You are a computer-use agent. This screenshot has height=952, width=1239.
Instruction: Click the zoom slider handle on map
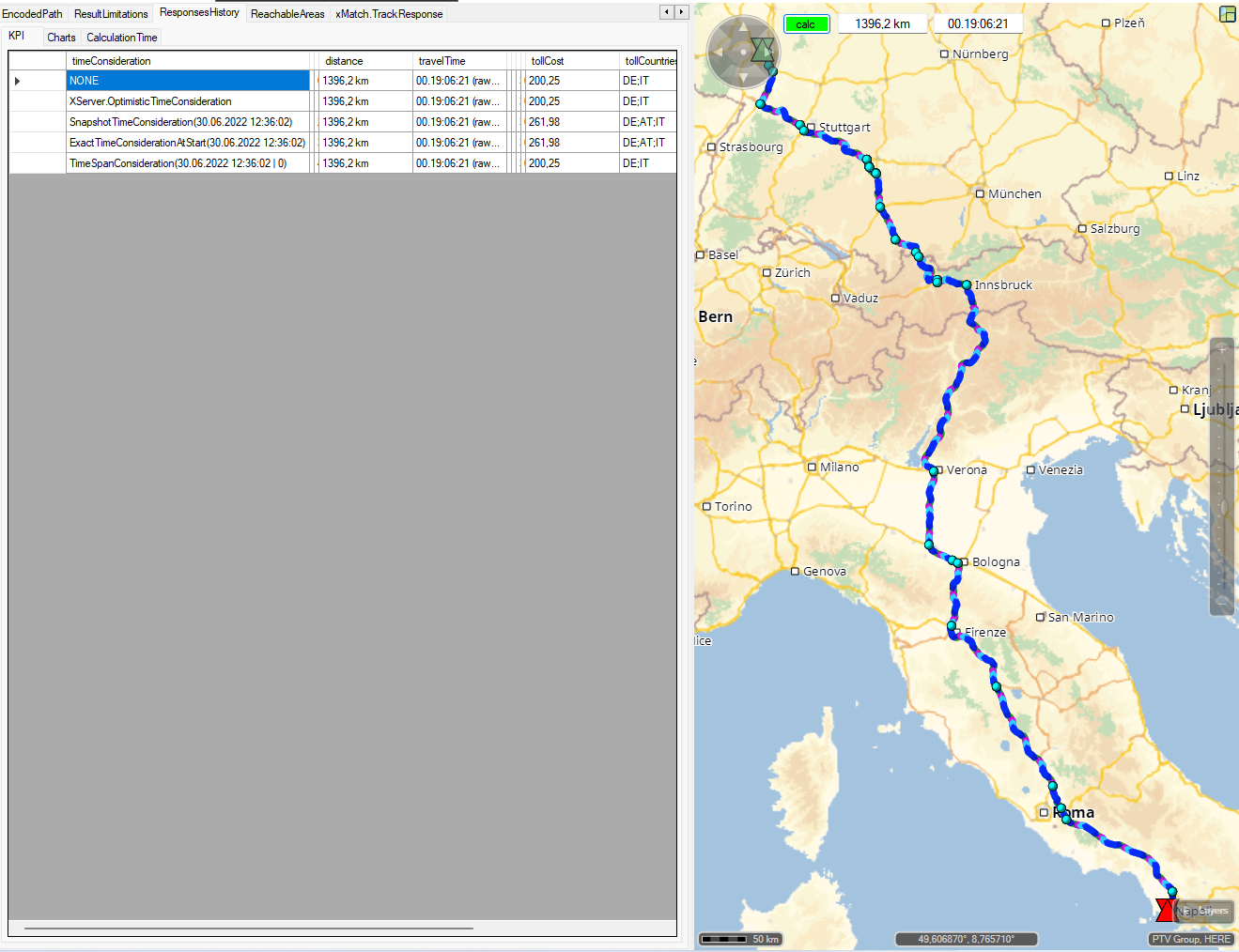click(x=1223, y=507)
